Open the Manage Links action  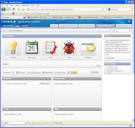tap(112, 67)
